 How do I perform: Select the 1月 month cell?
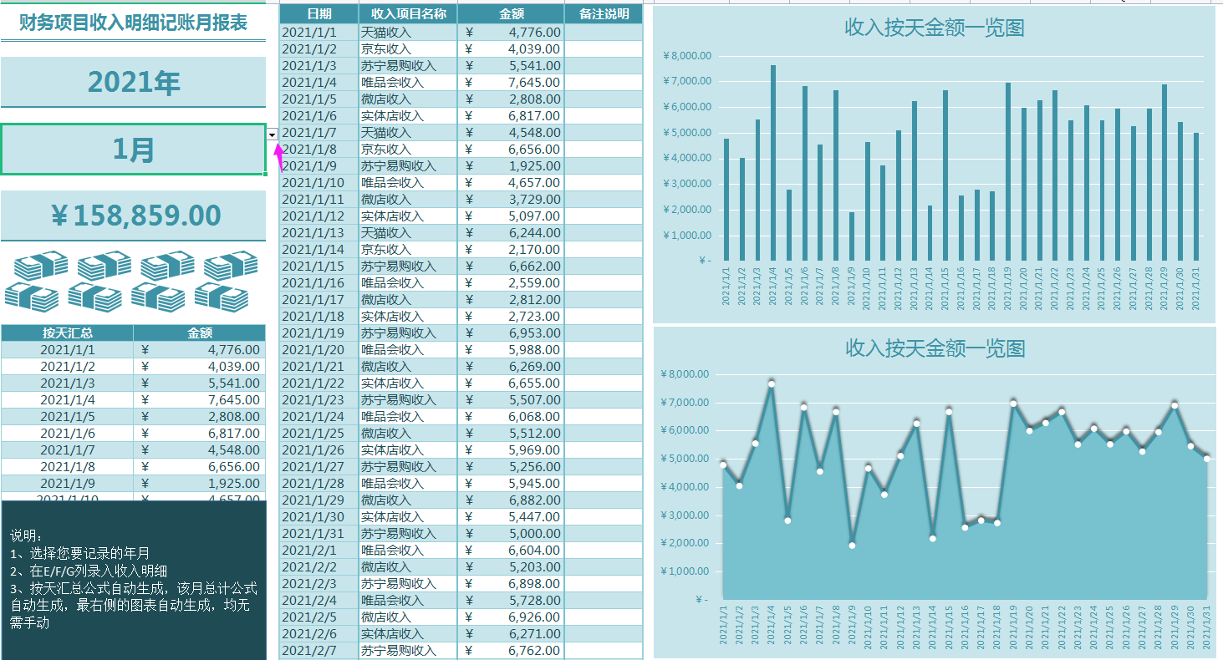134,150
